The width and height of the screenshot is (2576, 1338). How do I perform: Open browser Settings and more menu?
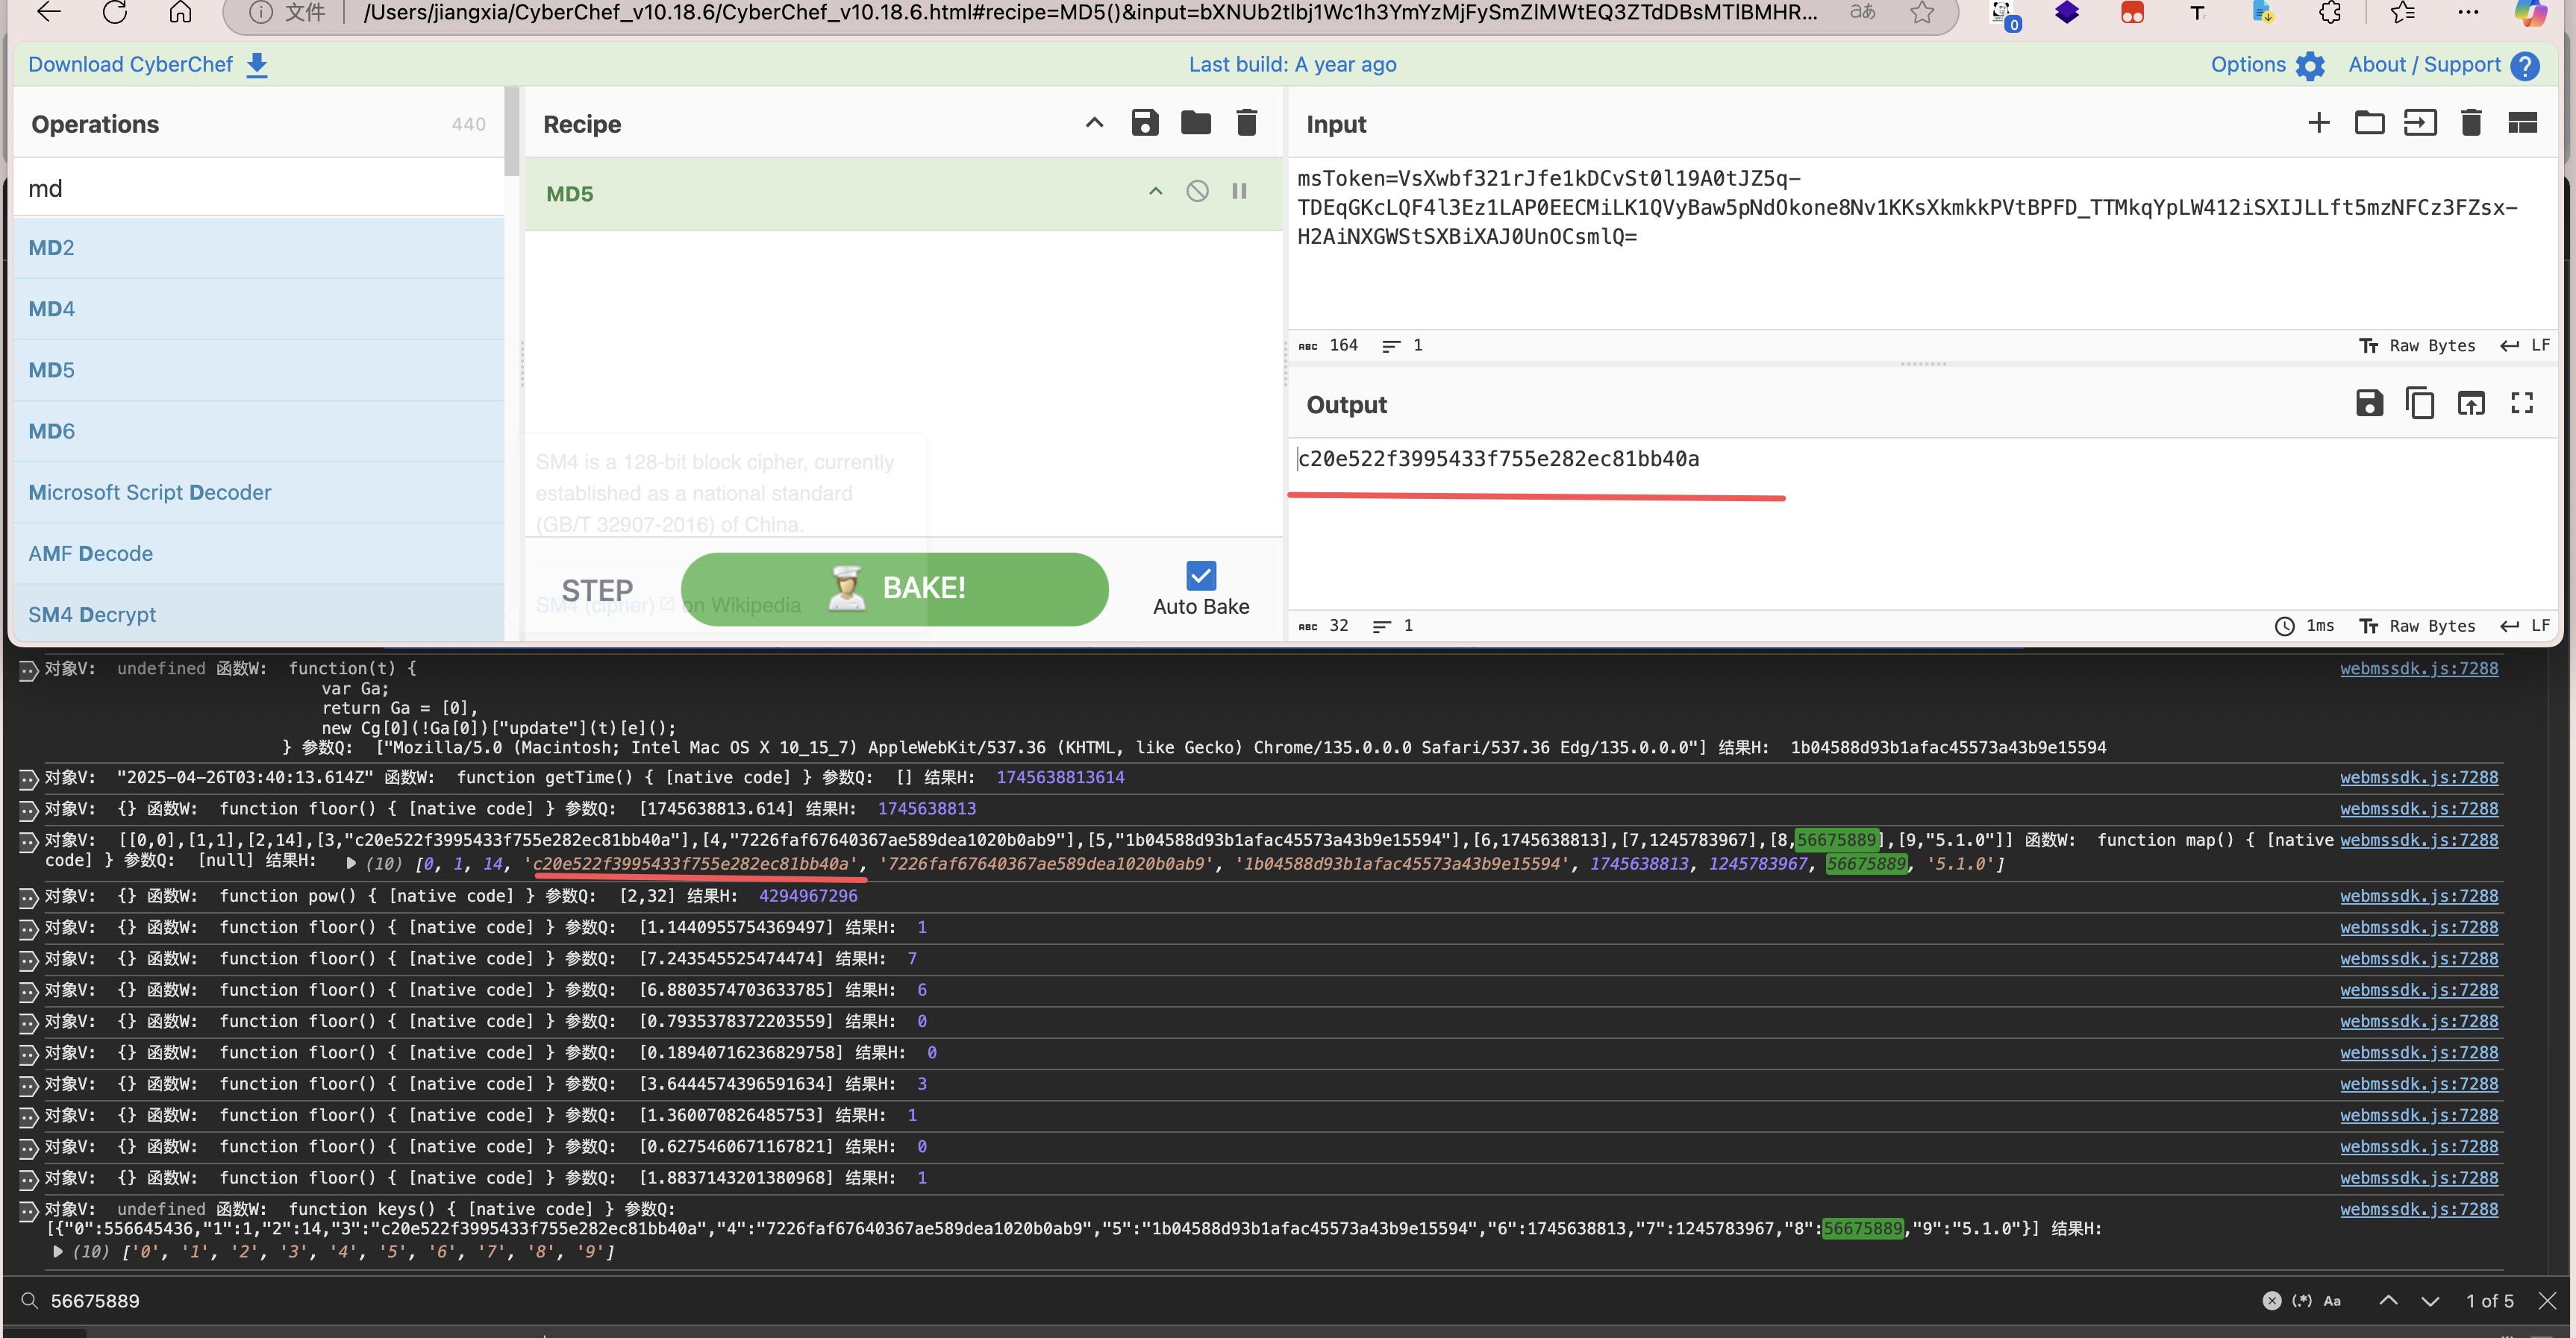point(2468,12)
